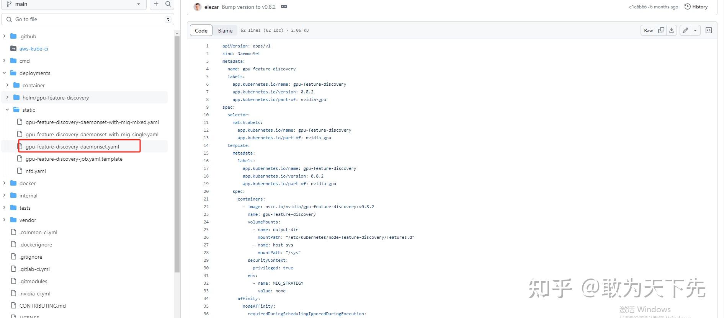Image resolution: width=724 pixels, height=318 pixels.
Task: Expand the .github folder
Action: tap(4, 36)
